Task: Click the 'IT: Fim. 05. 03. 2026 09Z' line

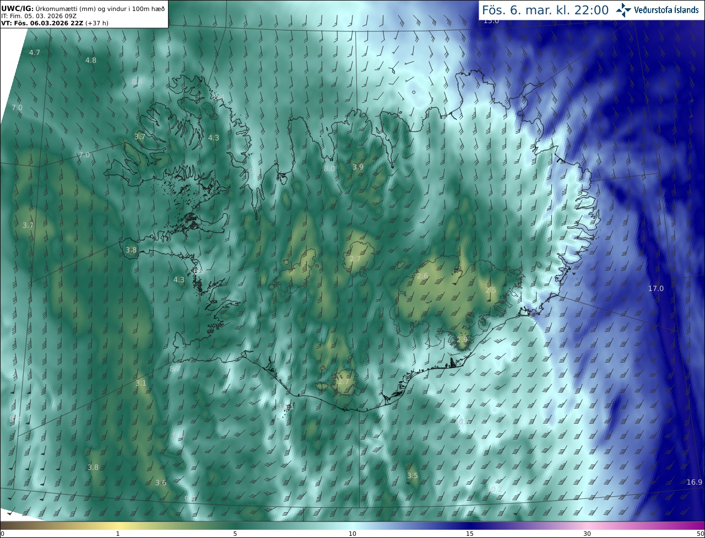Action: pyautogui.click(x=39, y=16)
